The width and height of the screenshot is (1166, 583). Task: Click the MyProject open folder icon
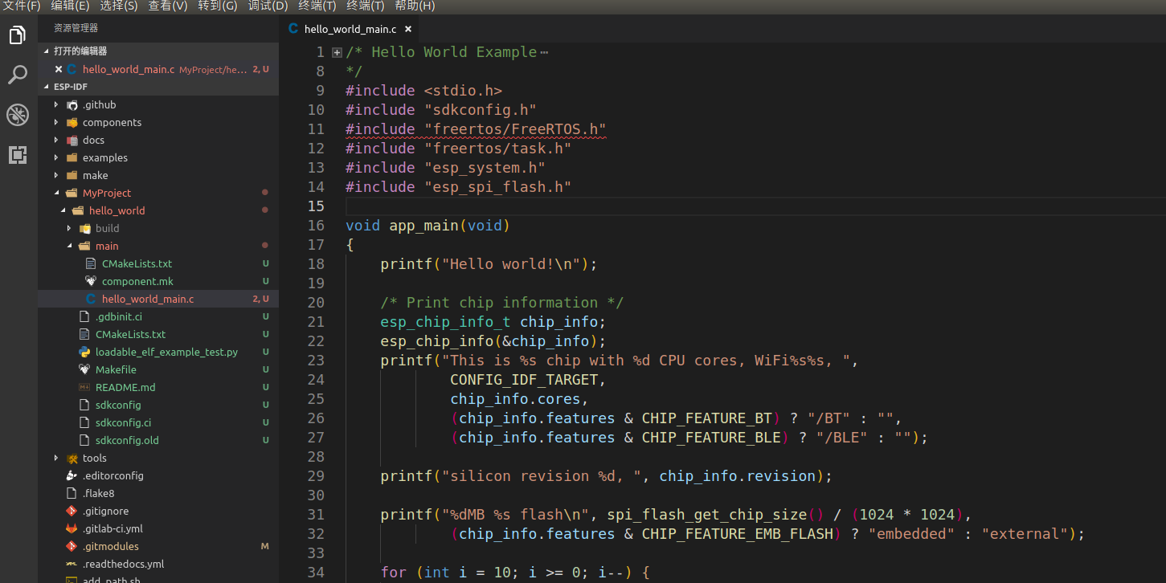pos(72,194)
